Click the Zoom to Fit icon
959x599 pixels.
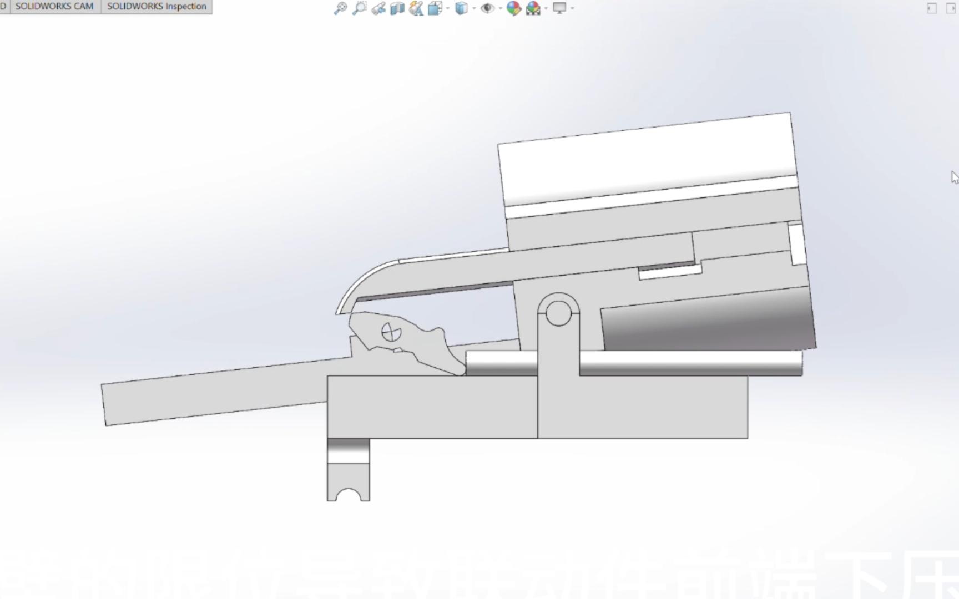340,8
